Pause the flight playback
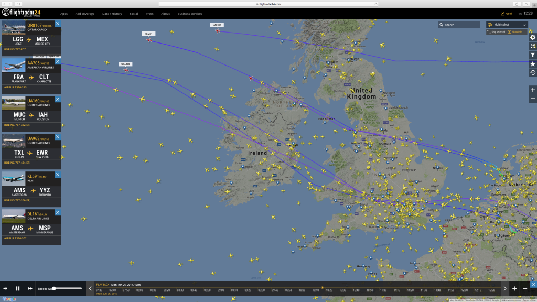 [x=18, y=289]
